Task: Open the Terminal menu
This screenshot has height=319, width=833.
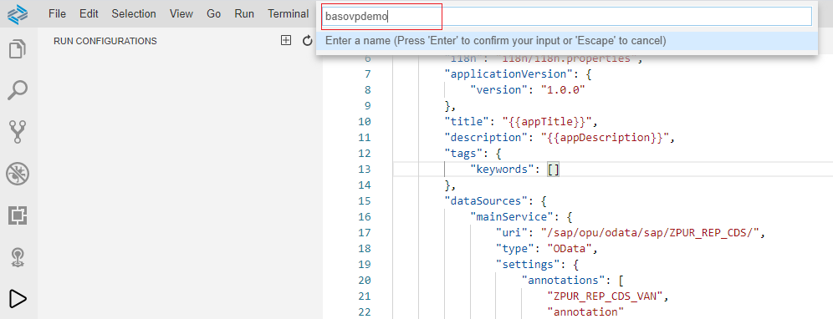Action: click(x=288, y=14)
